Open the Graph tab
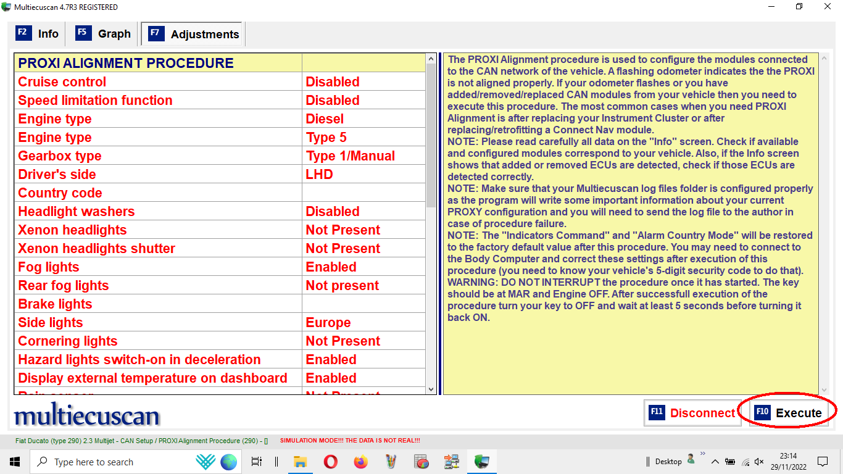The width and height of the screenshot is (843, 474). (x=104, y=34)
